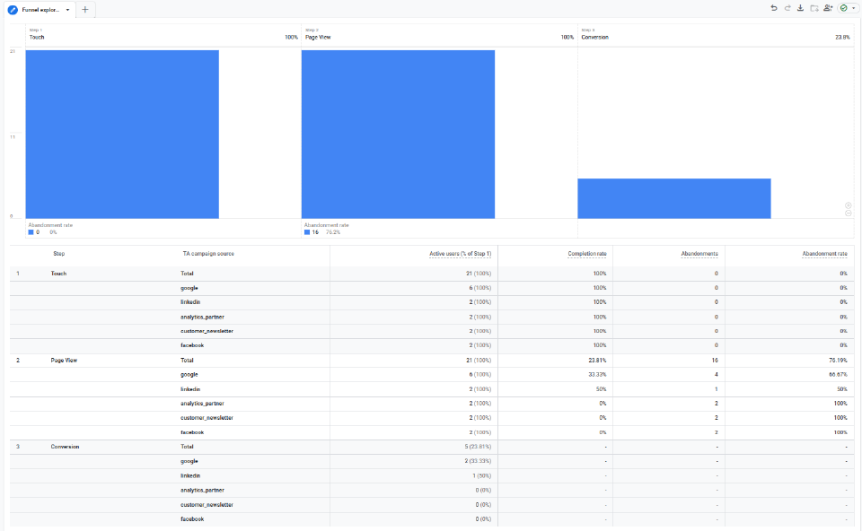Click the redo arrow icon

pyautogui.click(x=787, y=8)
